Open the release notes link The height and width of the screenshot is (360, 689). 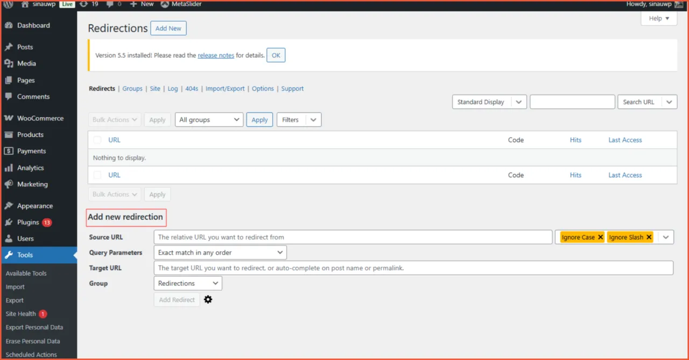(215, 55)
